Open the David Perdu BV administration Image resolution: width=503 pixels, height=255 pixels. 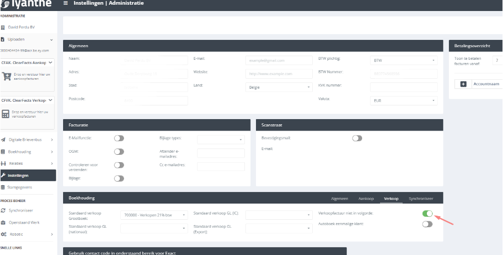click(x=21, y=27)
